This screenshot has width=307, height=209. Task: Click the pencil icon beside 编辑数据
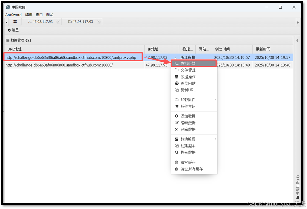coord(176,123)
